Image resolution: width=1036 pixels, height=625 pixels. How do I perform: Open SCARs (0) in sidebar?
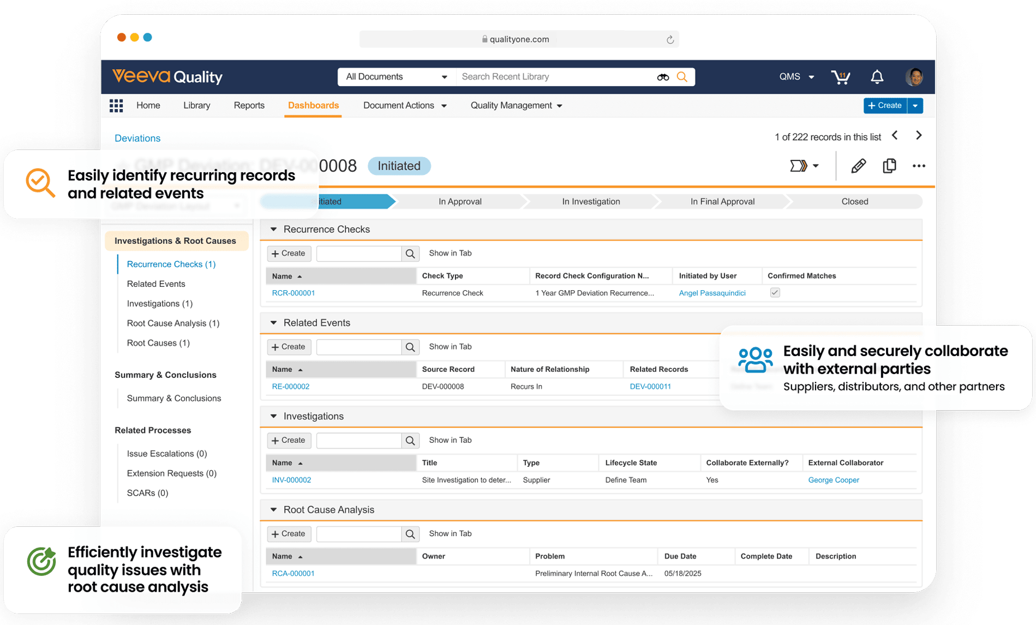click(147, 493)
